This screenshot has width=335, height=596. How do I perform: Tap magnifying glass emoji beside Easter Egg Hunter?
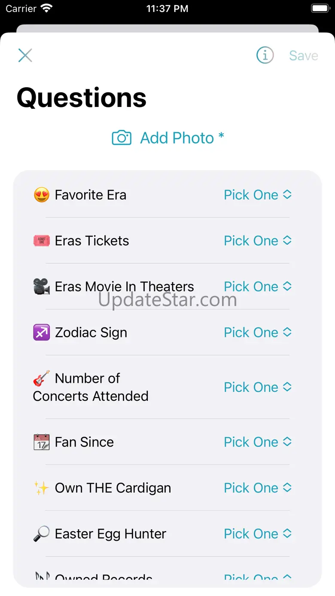(x=42, y=534)
